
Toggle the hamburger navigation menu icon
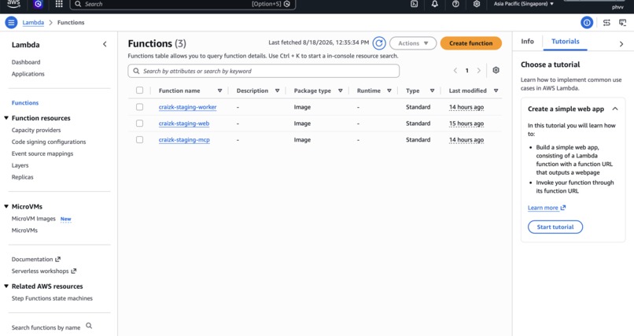11,23
